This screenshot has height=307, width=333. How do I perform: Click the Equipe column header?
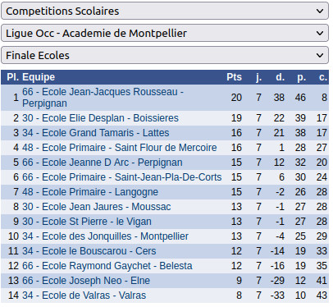(39, 77)
